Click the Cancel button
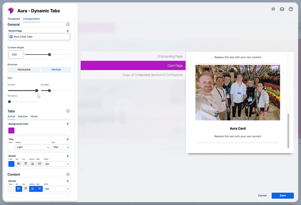The height and width of the screenshot is (205, 301). (262, 195)
